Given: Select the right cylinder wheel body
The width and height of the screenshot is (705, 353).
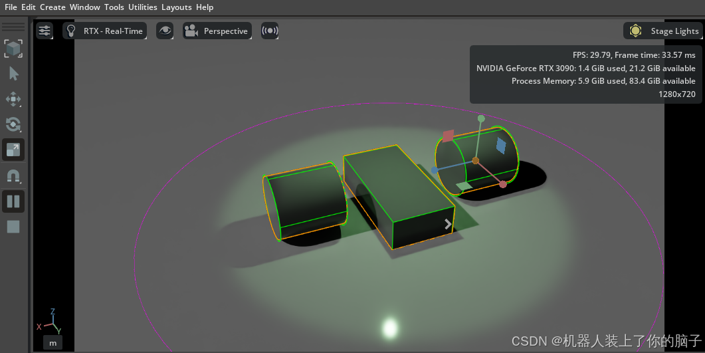Looking at the screenshot, I should coord(476,160).
